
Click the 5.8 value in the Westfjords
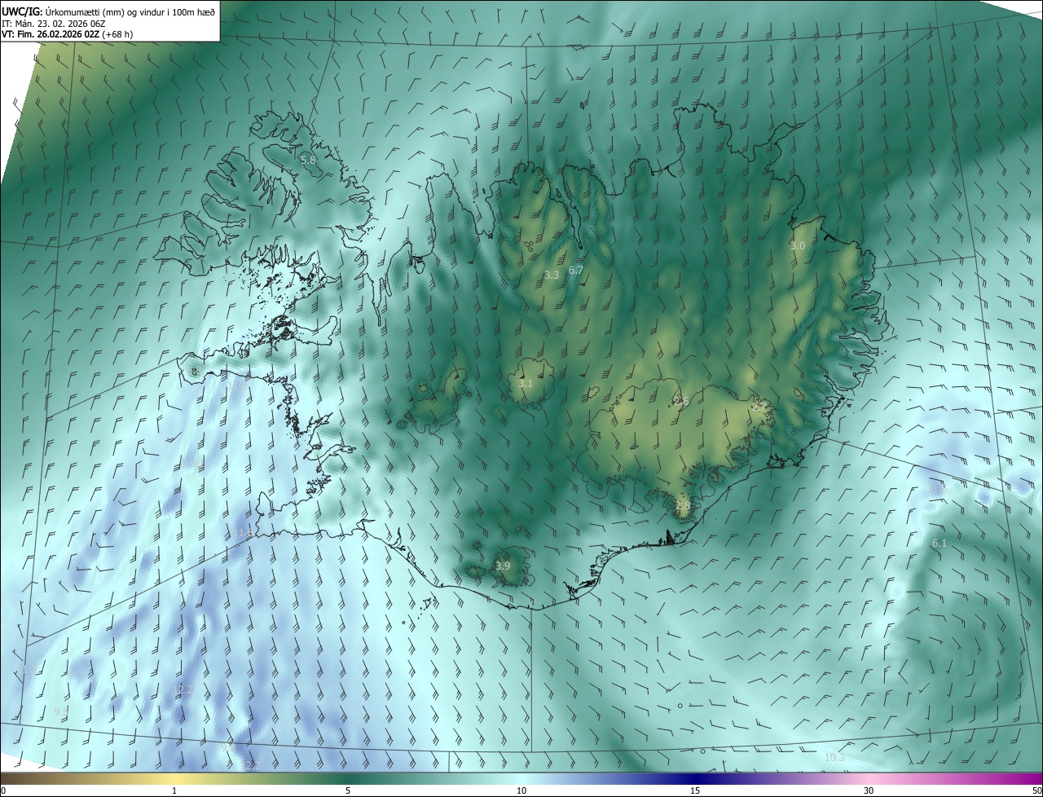pyautogui.click(x=308, y=161)
